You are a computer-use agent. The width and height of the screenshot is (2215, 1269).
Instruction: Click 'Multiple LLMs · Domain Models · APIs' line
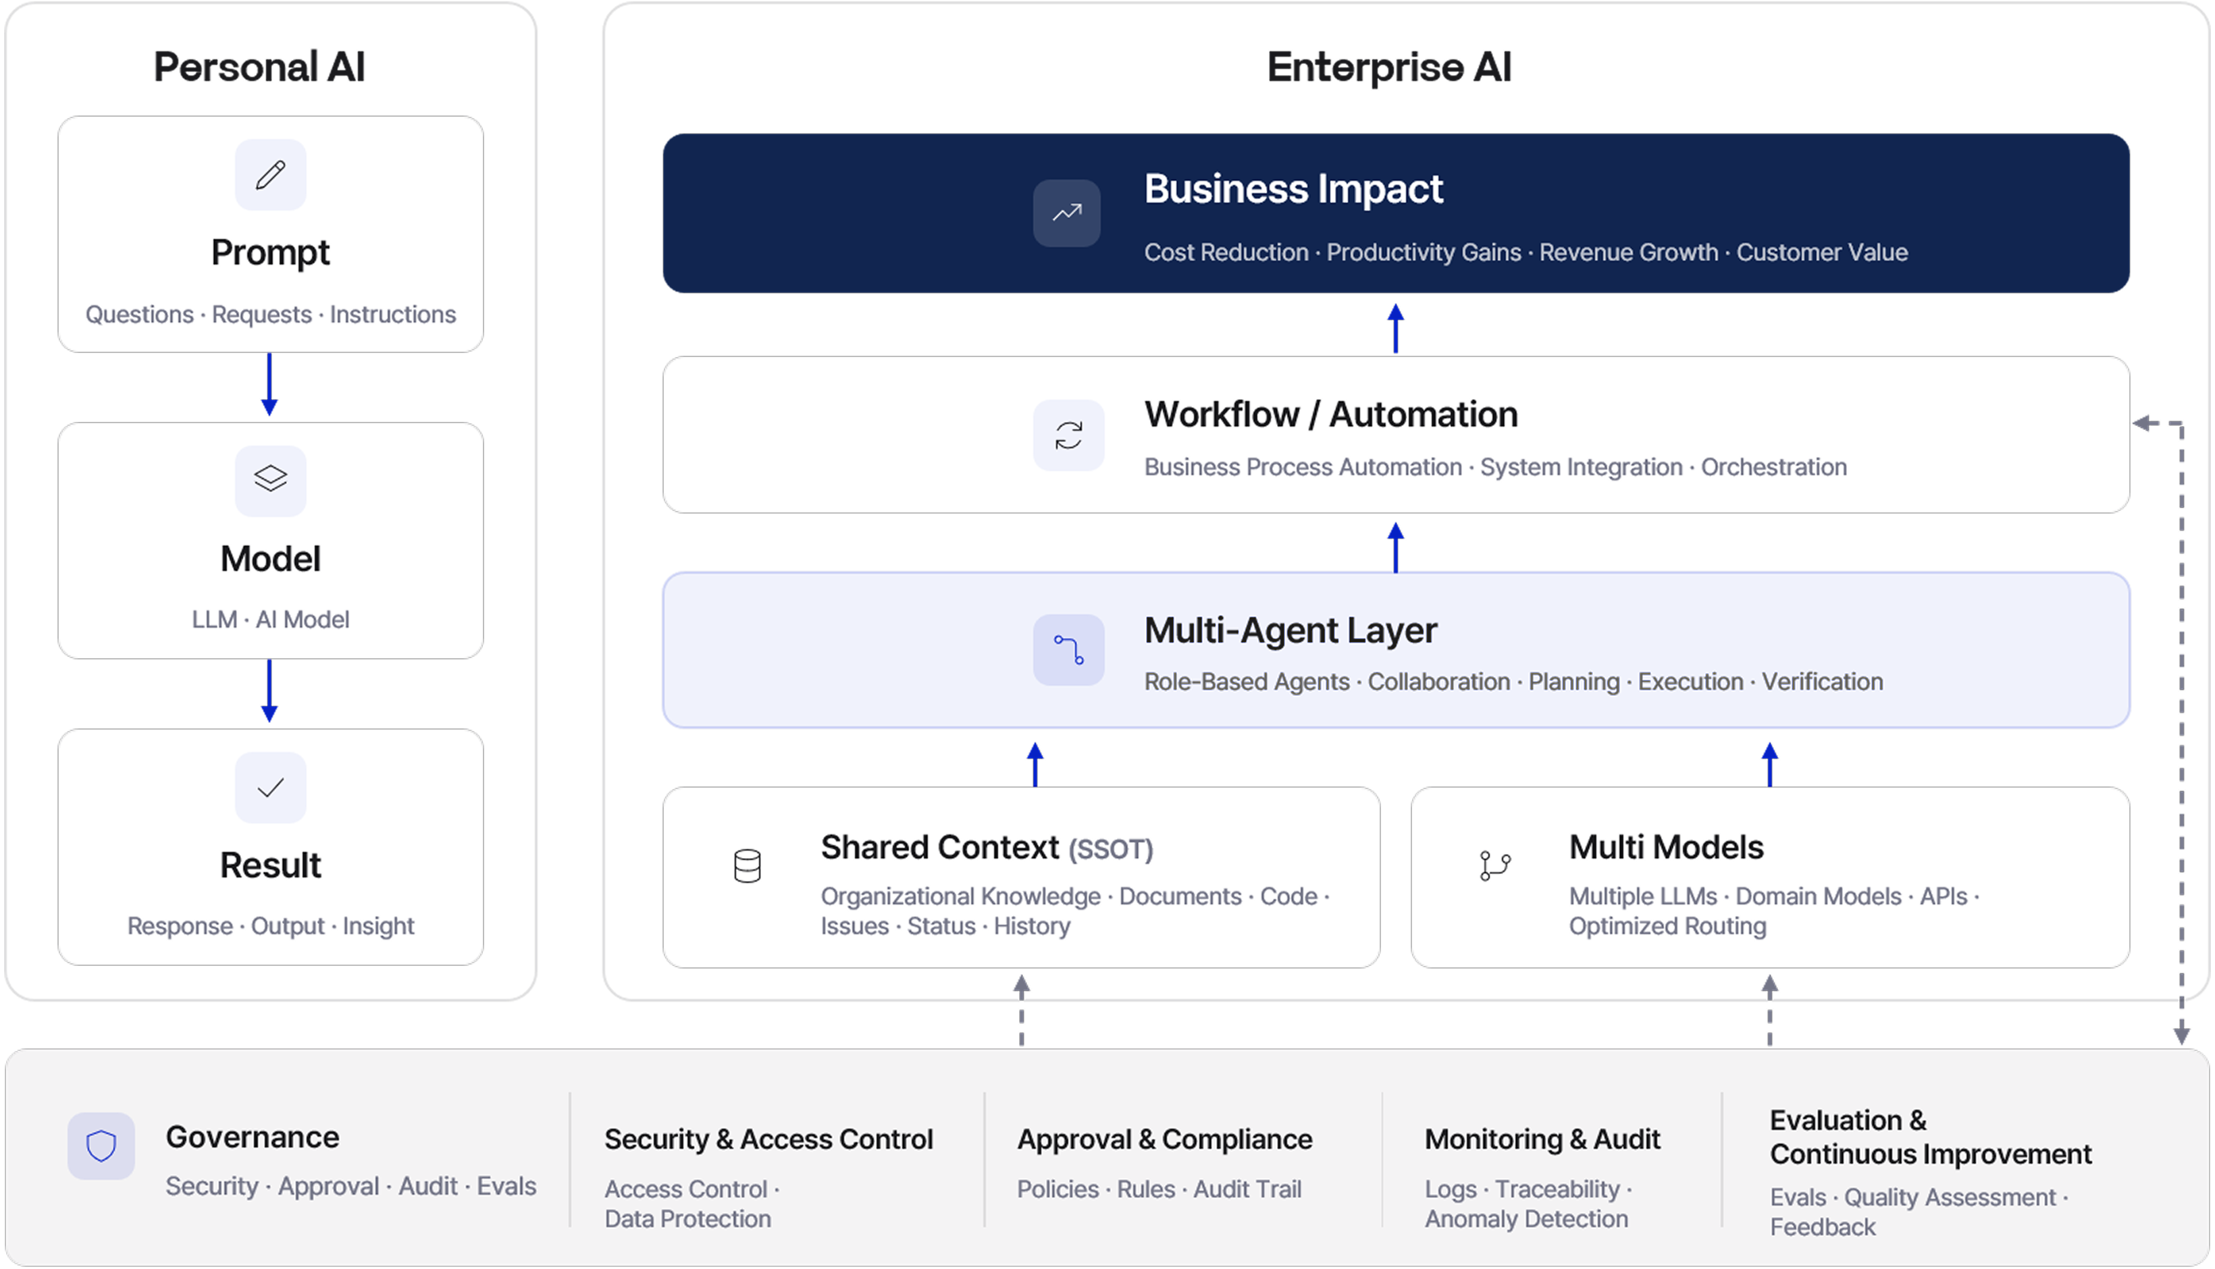click(1774, 896)
